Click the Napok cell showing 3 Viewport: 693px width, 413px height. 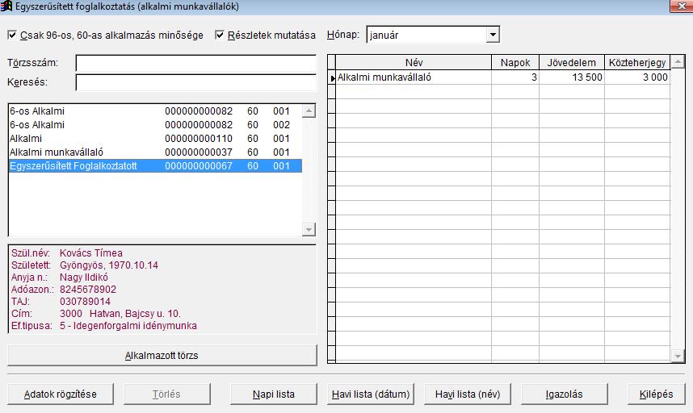point(515,77)
